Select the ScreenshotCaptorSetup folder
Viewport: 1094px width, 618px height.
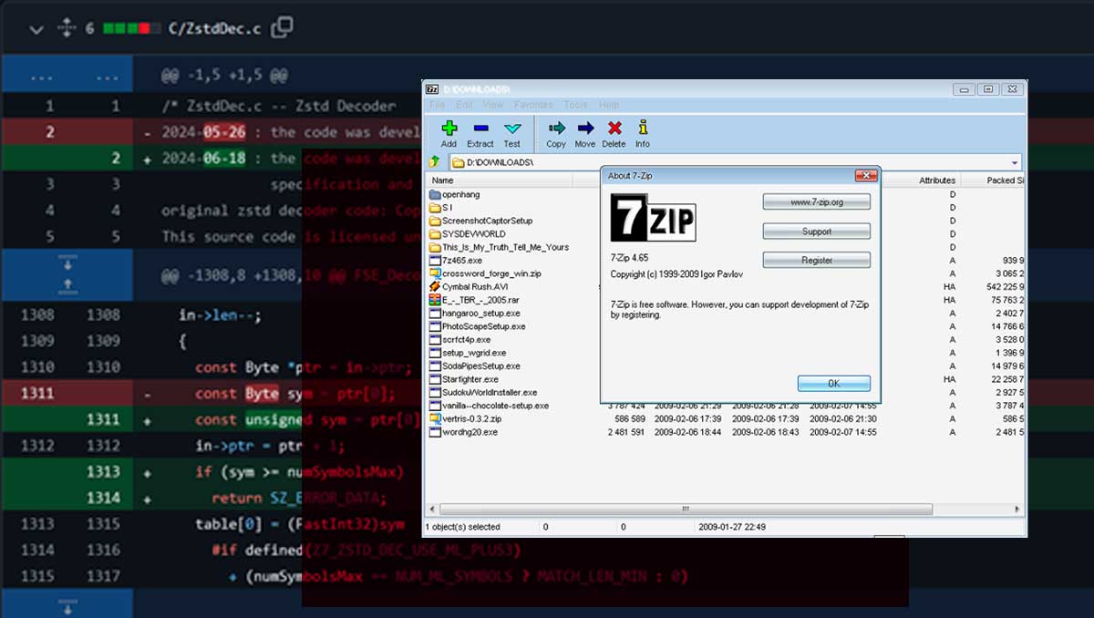487,221
